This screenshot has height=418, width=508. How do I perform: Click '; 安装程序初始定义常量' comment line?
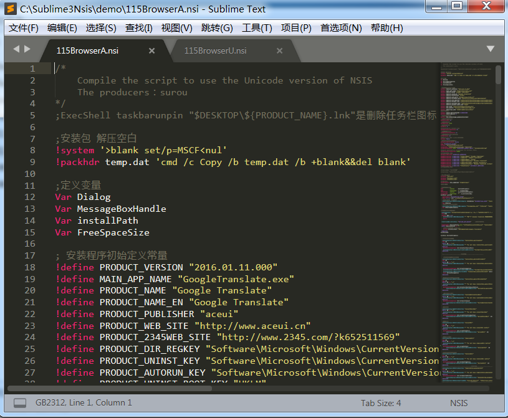(x=112, y=256)
